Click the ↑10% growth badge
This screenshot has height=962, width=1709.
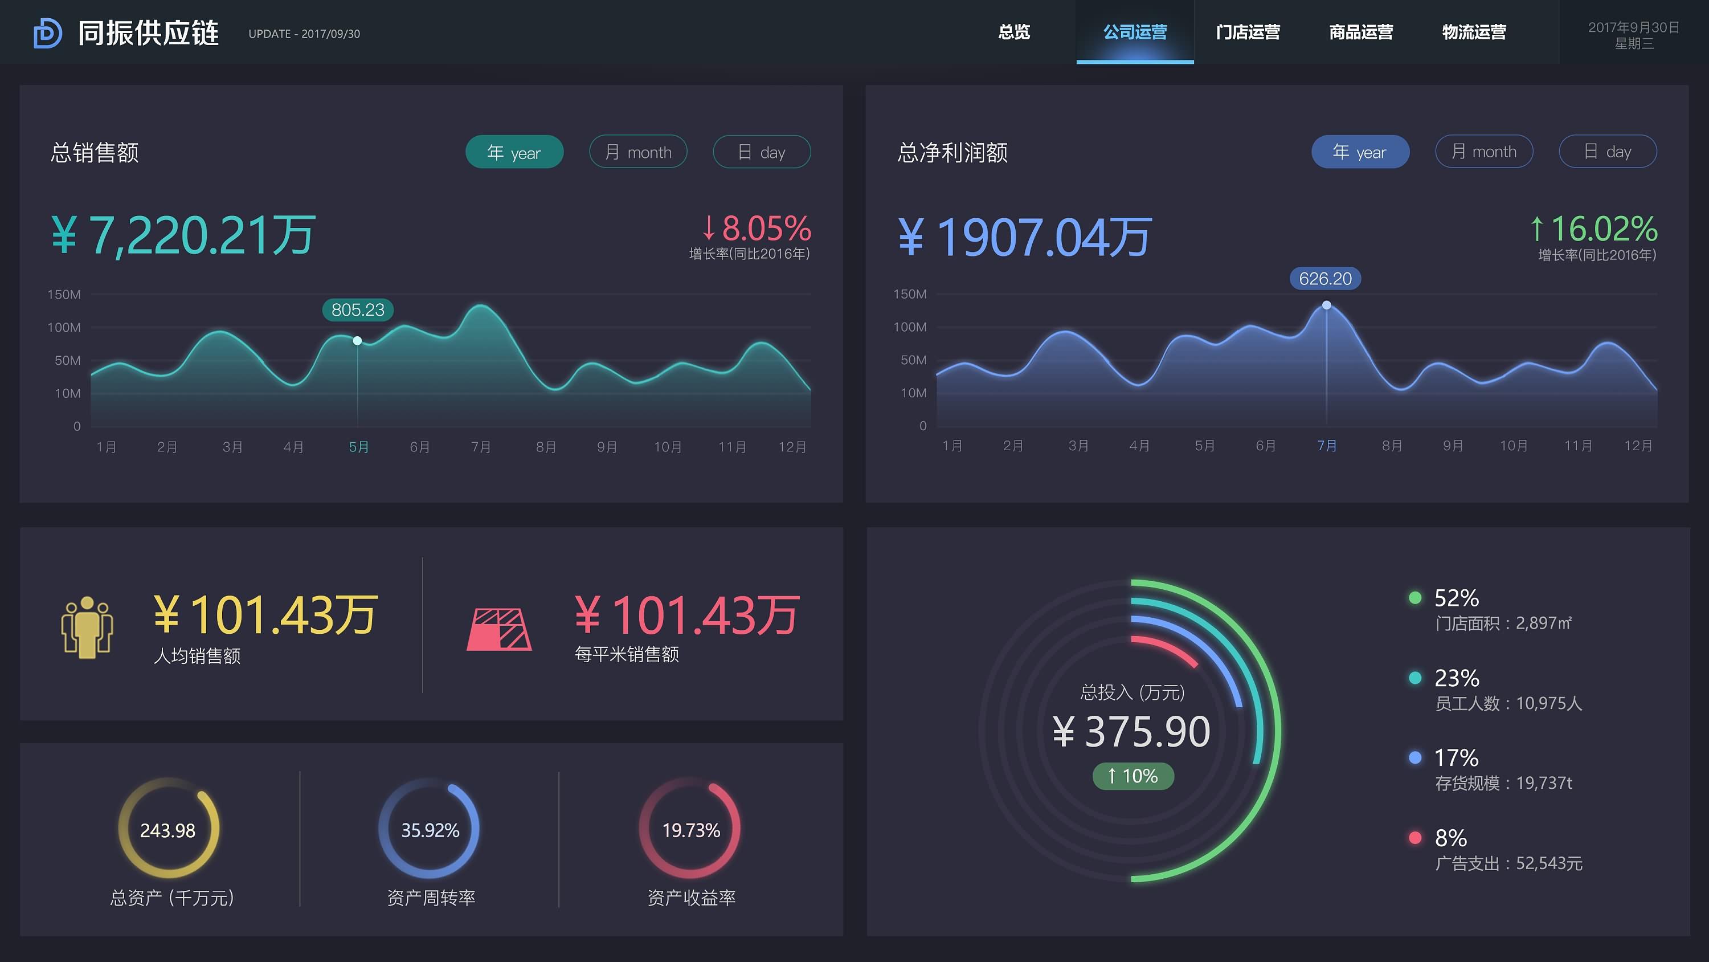tap(1133, 776)
